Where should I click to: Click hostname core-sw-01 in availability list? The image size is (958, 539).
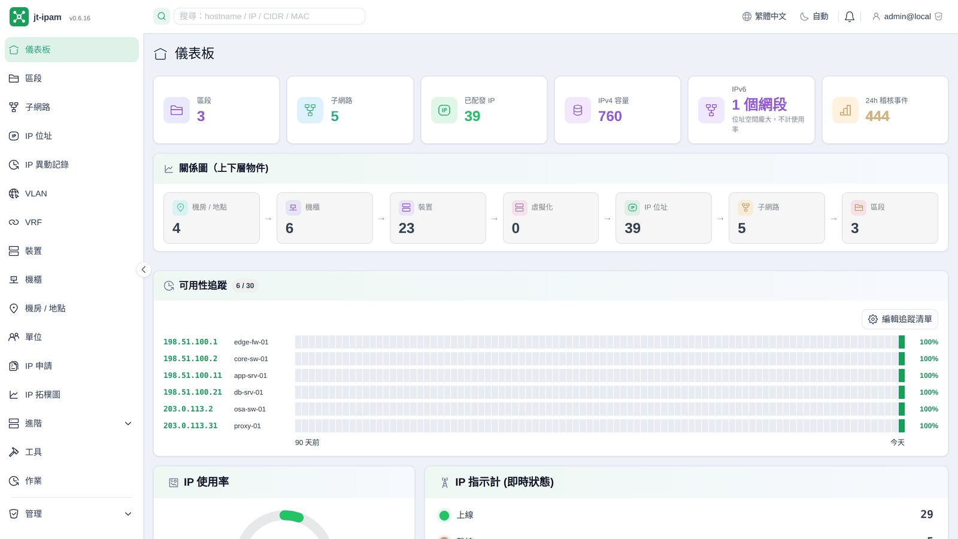pyautogui.click(x=251, y=359)
